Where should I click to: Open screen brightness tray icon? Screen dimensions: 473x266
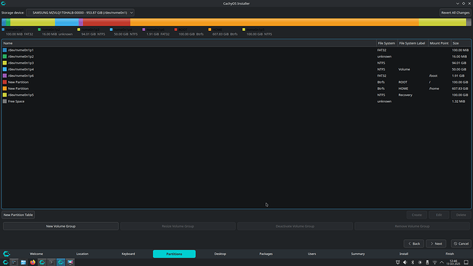(420, 263)
